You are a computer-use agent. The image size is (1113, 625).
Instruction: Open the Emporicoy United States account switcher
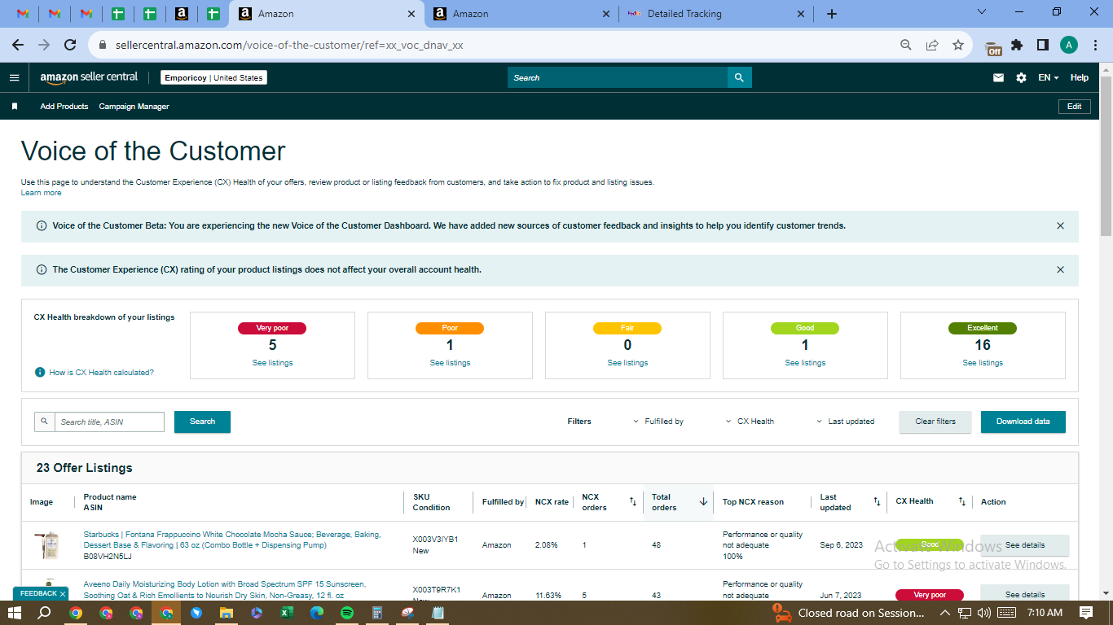(213, 78)
